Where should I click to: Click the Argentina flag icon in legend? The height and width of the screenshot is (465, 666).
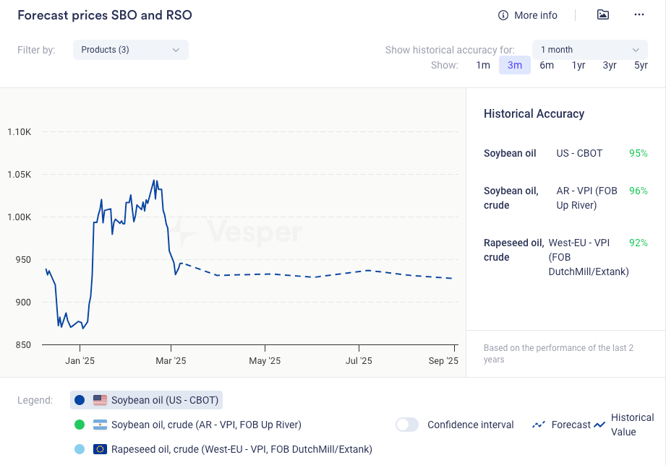[100, 425]
